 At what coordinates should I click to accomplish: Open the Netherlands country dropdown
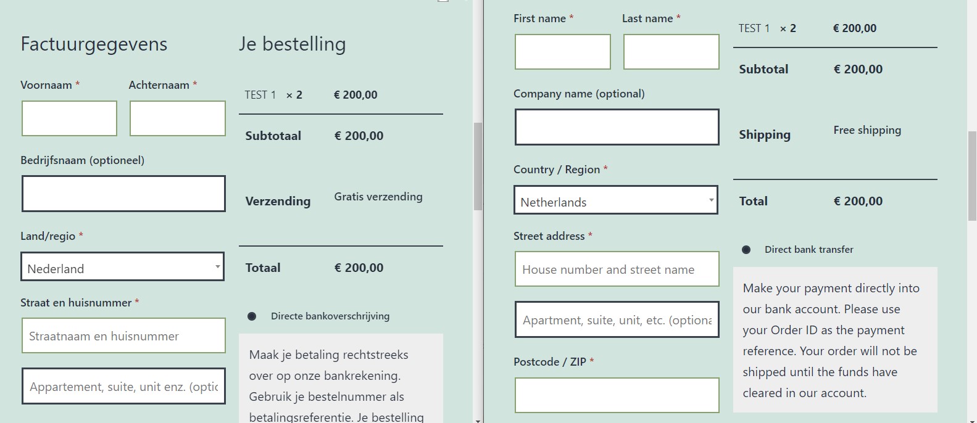(616, 200)
